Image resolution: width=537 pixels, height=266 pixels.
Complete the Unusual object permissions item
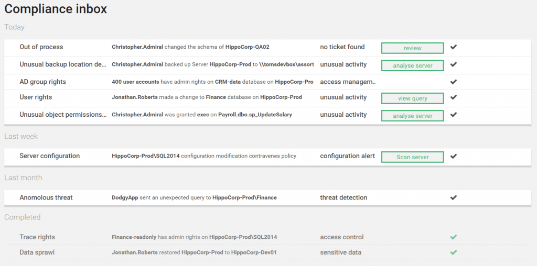[x=454, y=115]
